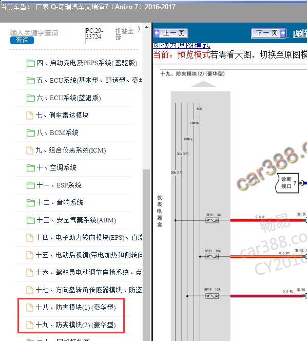
Task: Click document icon of 十八、防夹模块(1)
Action: [x=30, y=308]
